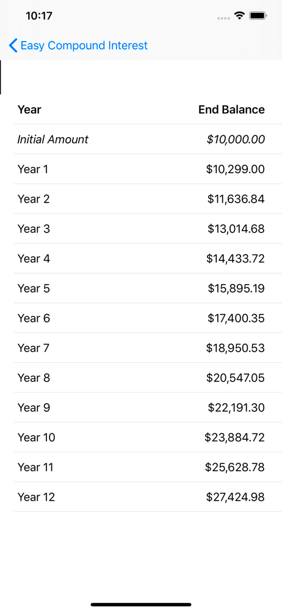
Task: Tap the back chevron arrow icon
Action: tap(13, 46)
